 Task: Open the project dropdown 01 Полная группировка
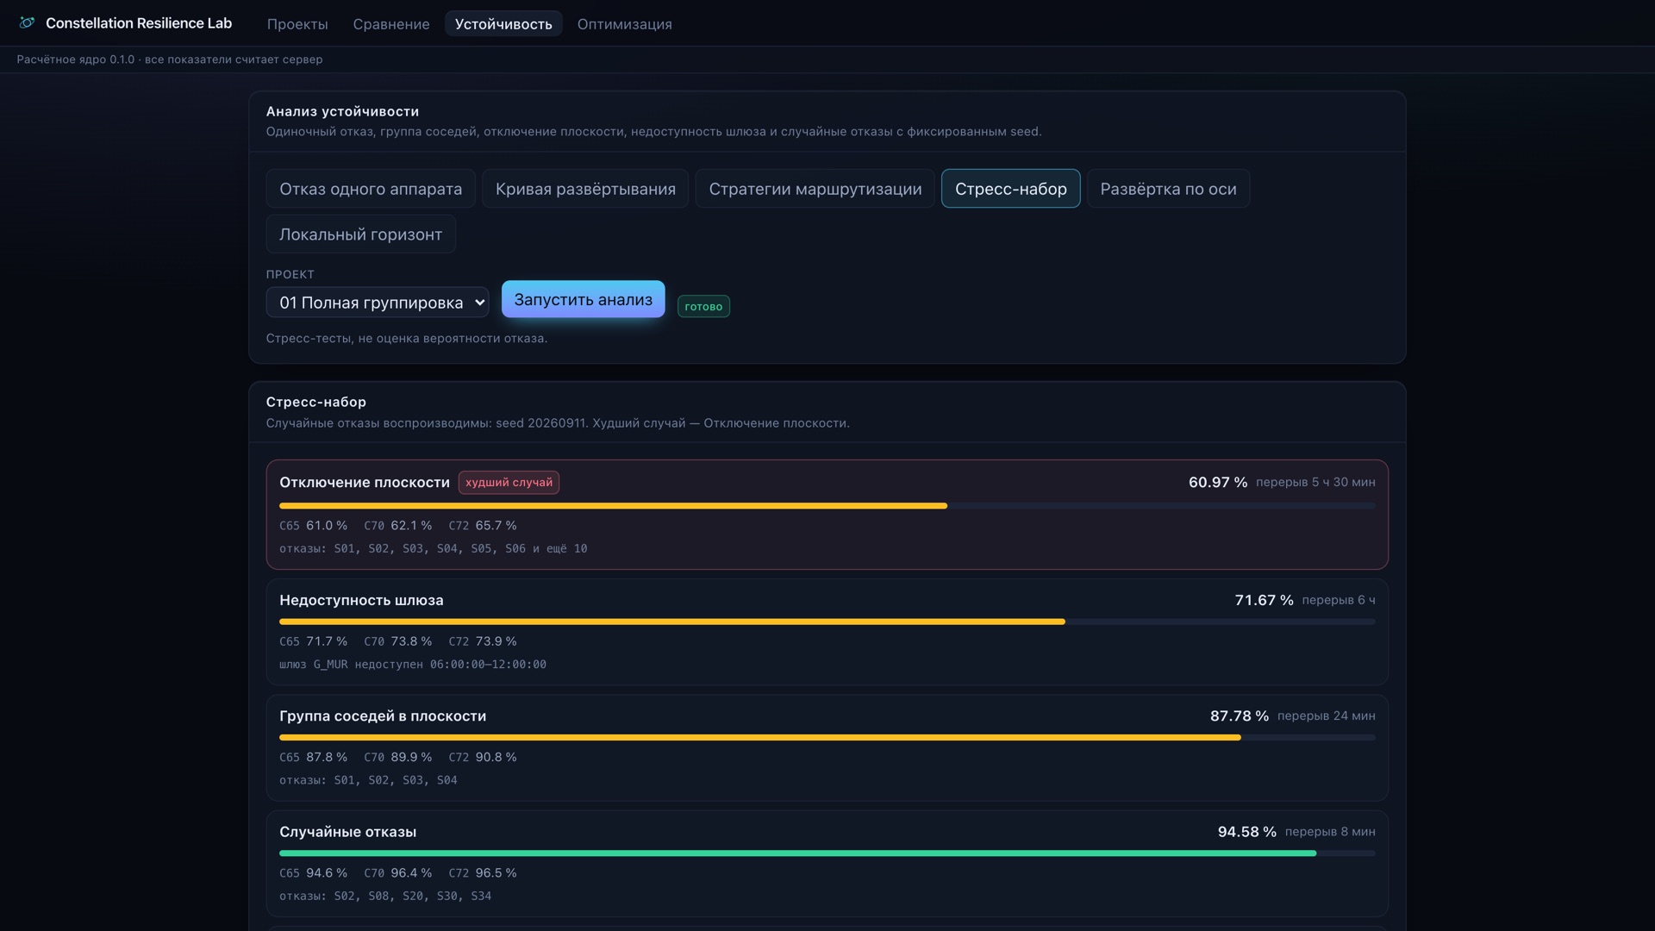[x=378, y=303]
